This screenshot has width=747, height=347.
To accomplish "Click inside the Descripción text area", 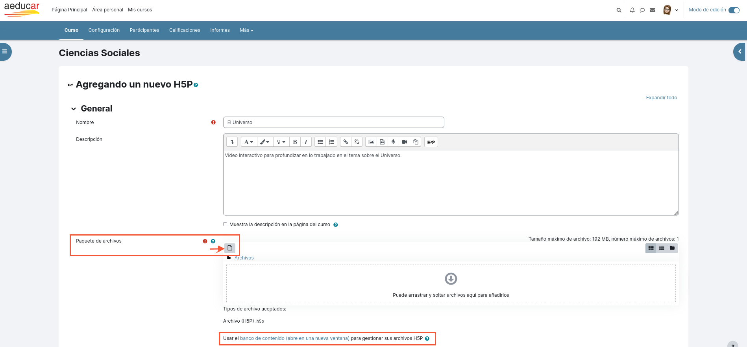I will pyautogui.click(x=451, y=183).
